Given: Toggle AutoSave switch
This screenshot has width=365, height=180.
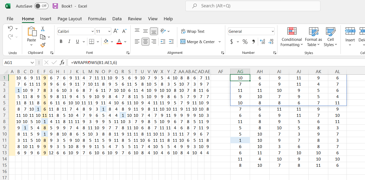Looking at the screenshot, I should [41, 6].
